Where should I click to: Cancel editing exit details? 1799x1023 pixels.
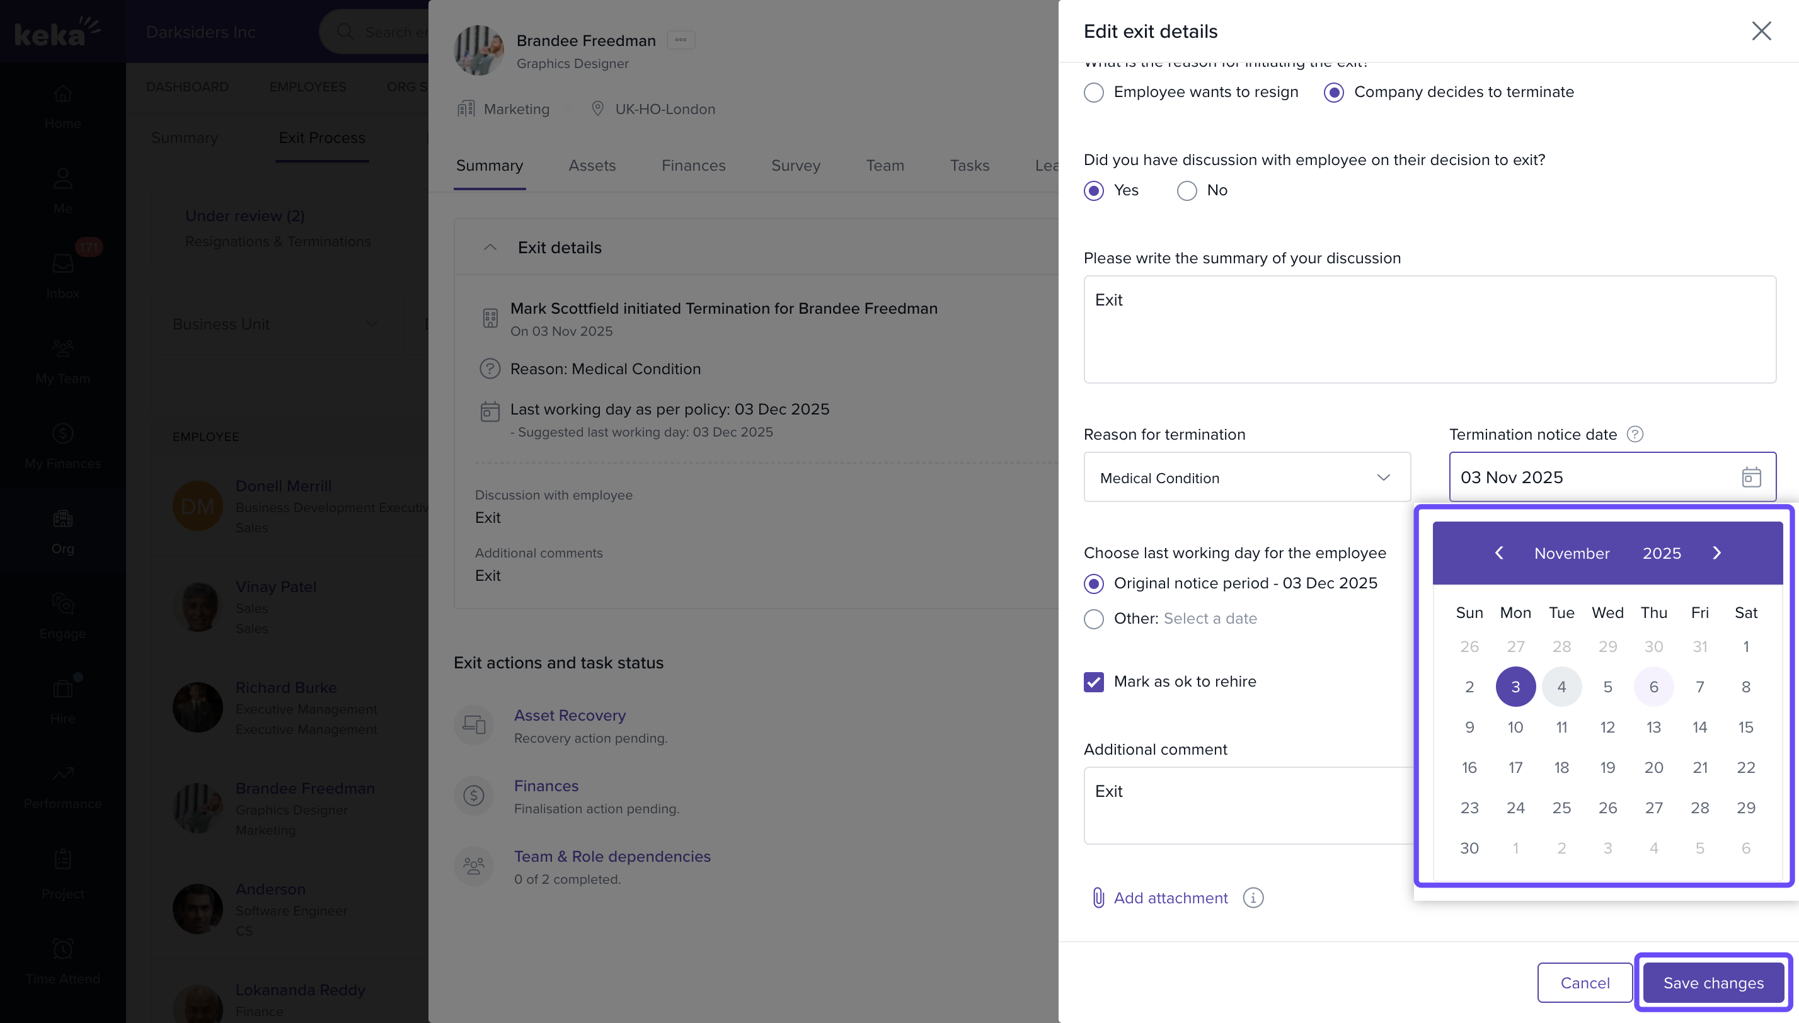click(x=1584, y=982)
